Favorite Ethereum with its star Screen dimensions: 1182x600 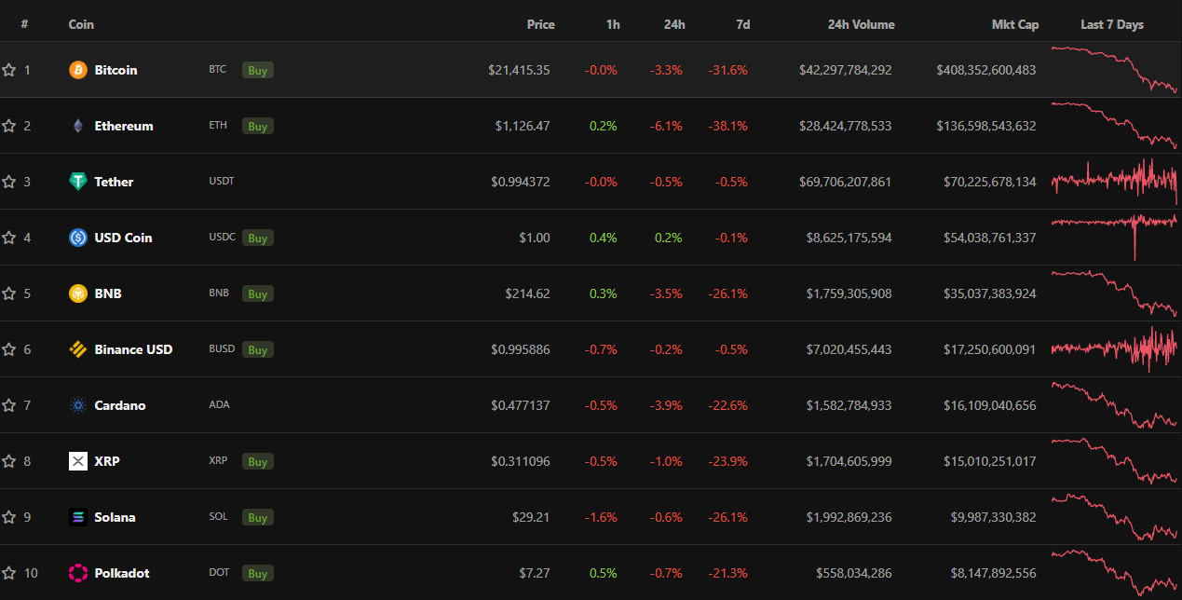point(9,126)
